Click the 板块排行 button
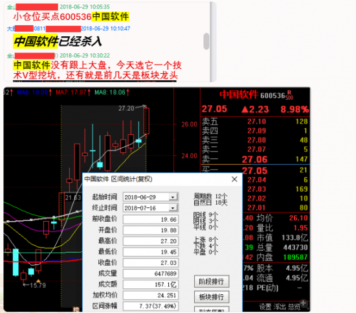Image resolution: width=356 pixels, height=313 pixels. [212, 297]
